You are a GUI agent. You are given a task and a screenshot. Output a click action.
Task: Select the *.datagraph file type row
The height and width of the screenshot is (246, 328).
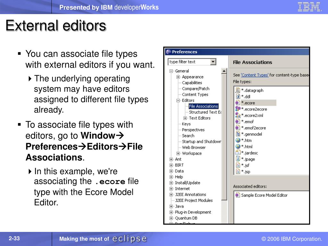[x=252, y=90]
